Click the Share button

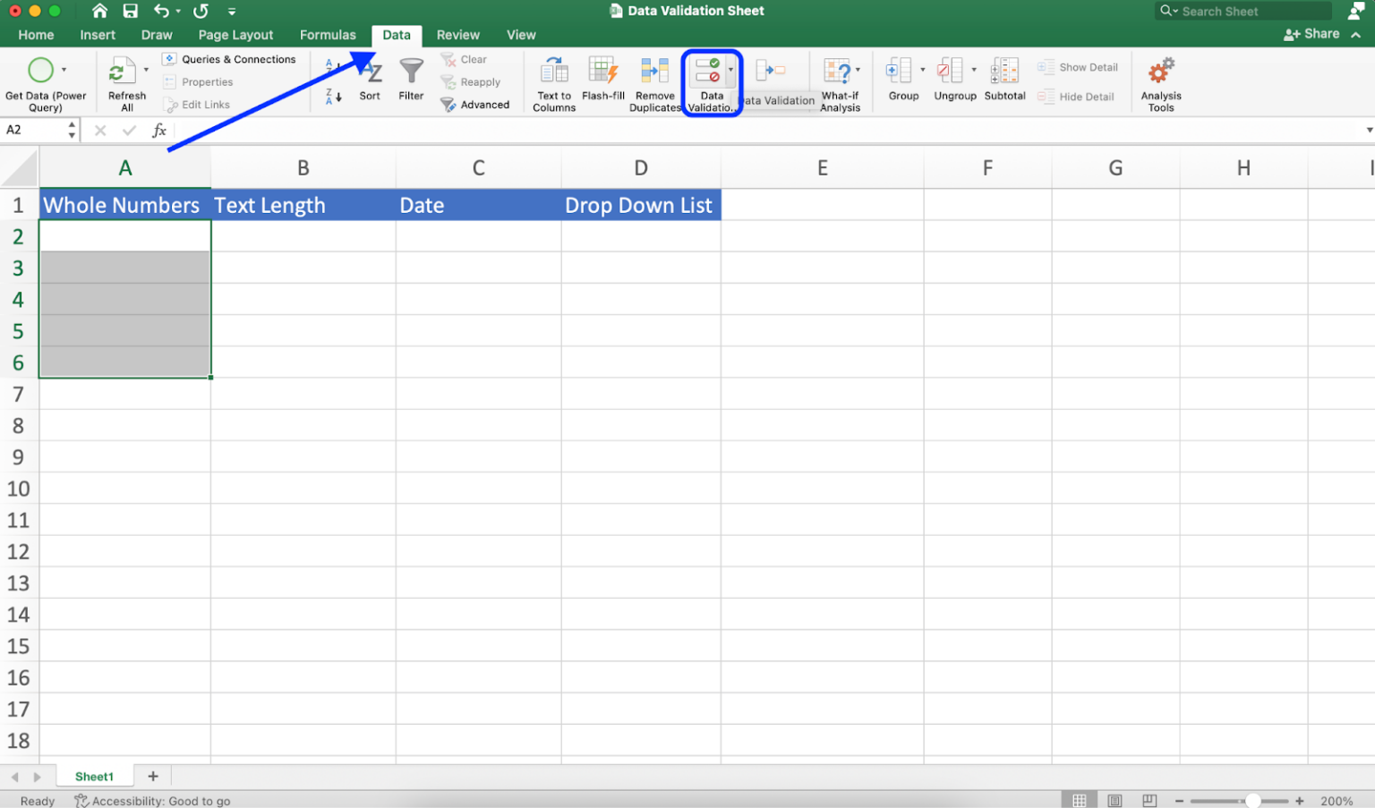[1315, 33]
